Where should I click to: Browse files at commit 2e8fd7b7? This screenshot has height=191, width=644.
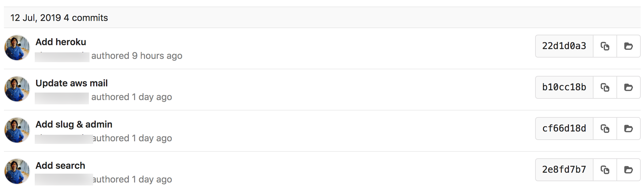(x=628, y=170)
